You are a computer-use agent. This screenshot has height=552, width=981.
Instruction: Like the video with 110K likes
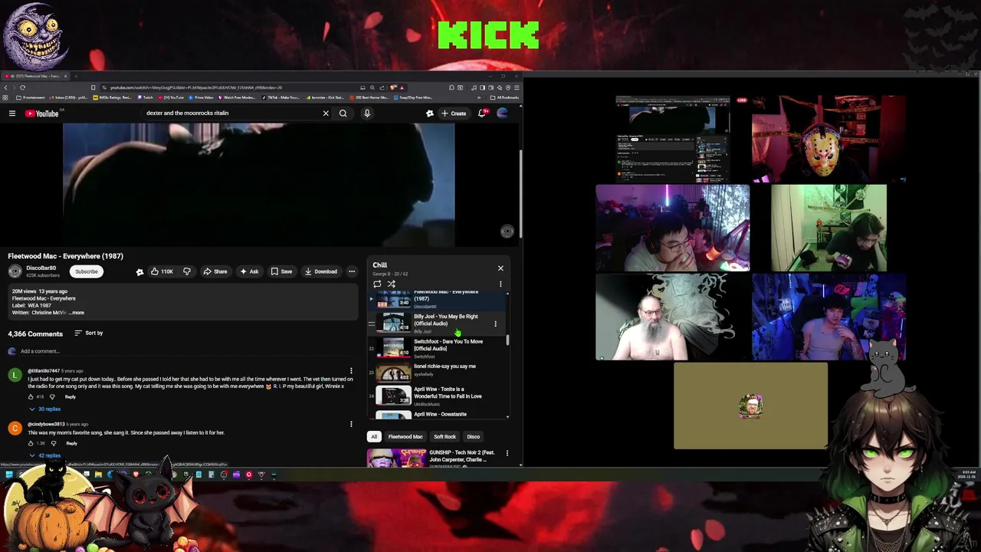point(162,271)
